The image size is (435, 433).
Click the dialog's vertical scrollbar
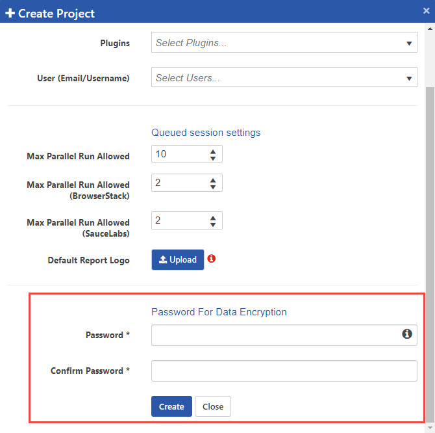click(x=430, y=195)
